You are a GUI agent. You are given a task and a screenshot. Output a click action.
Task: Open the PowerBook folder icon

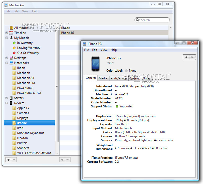(14, 88)
